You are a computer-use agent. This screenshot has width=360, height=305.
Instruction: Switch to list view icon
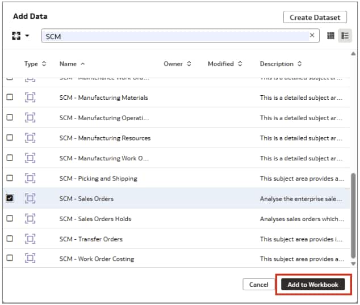345,36
